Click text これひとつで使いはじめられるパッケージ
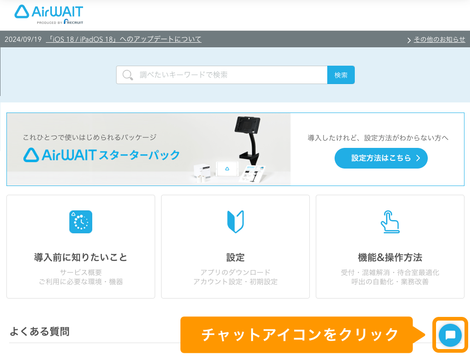This screenshot has width=470, height=361. [x=90, y=137]
